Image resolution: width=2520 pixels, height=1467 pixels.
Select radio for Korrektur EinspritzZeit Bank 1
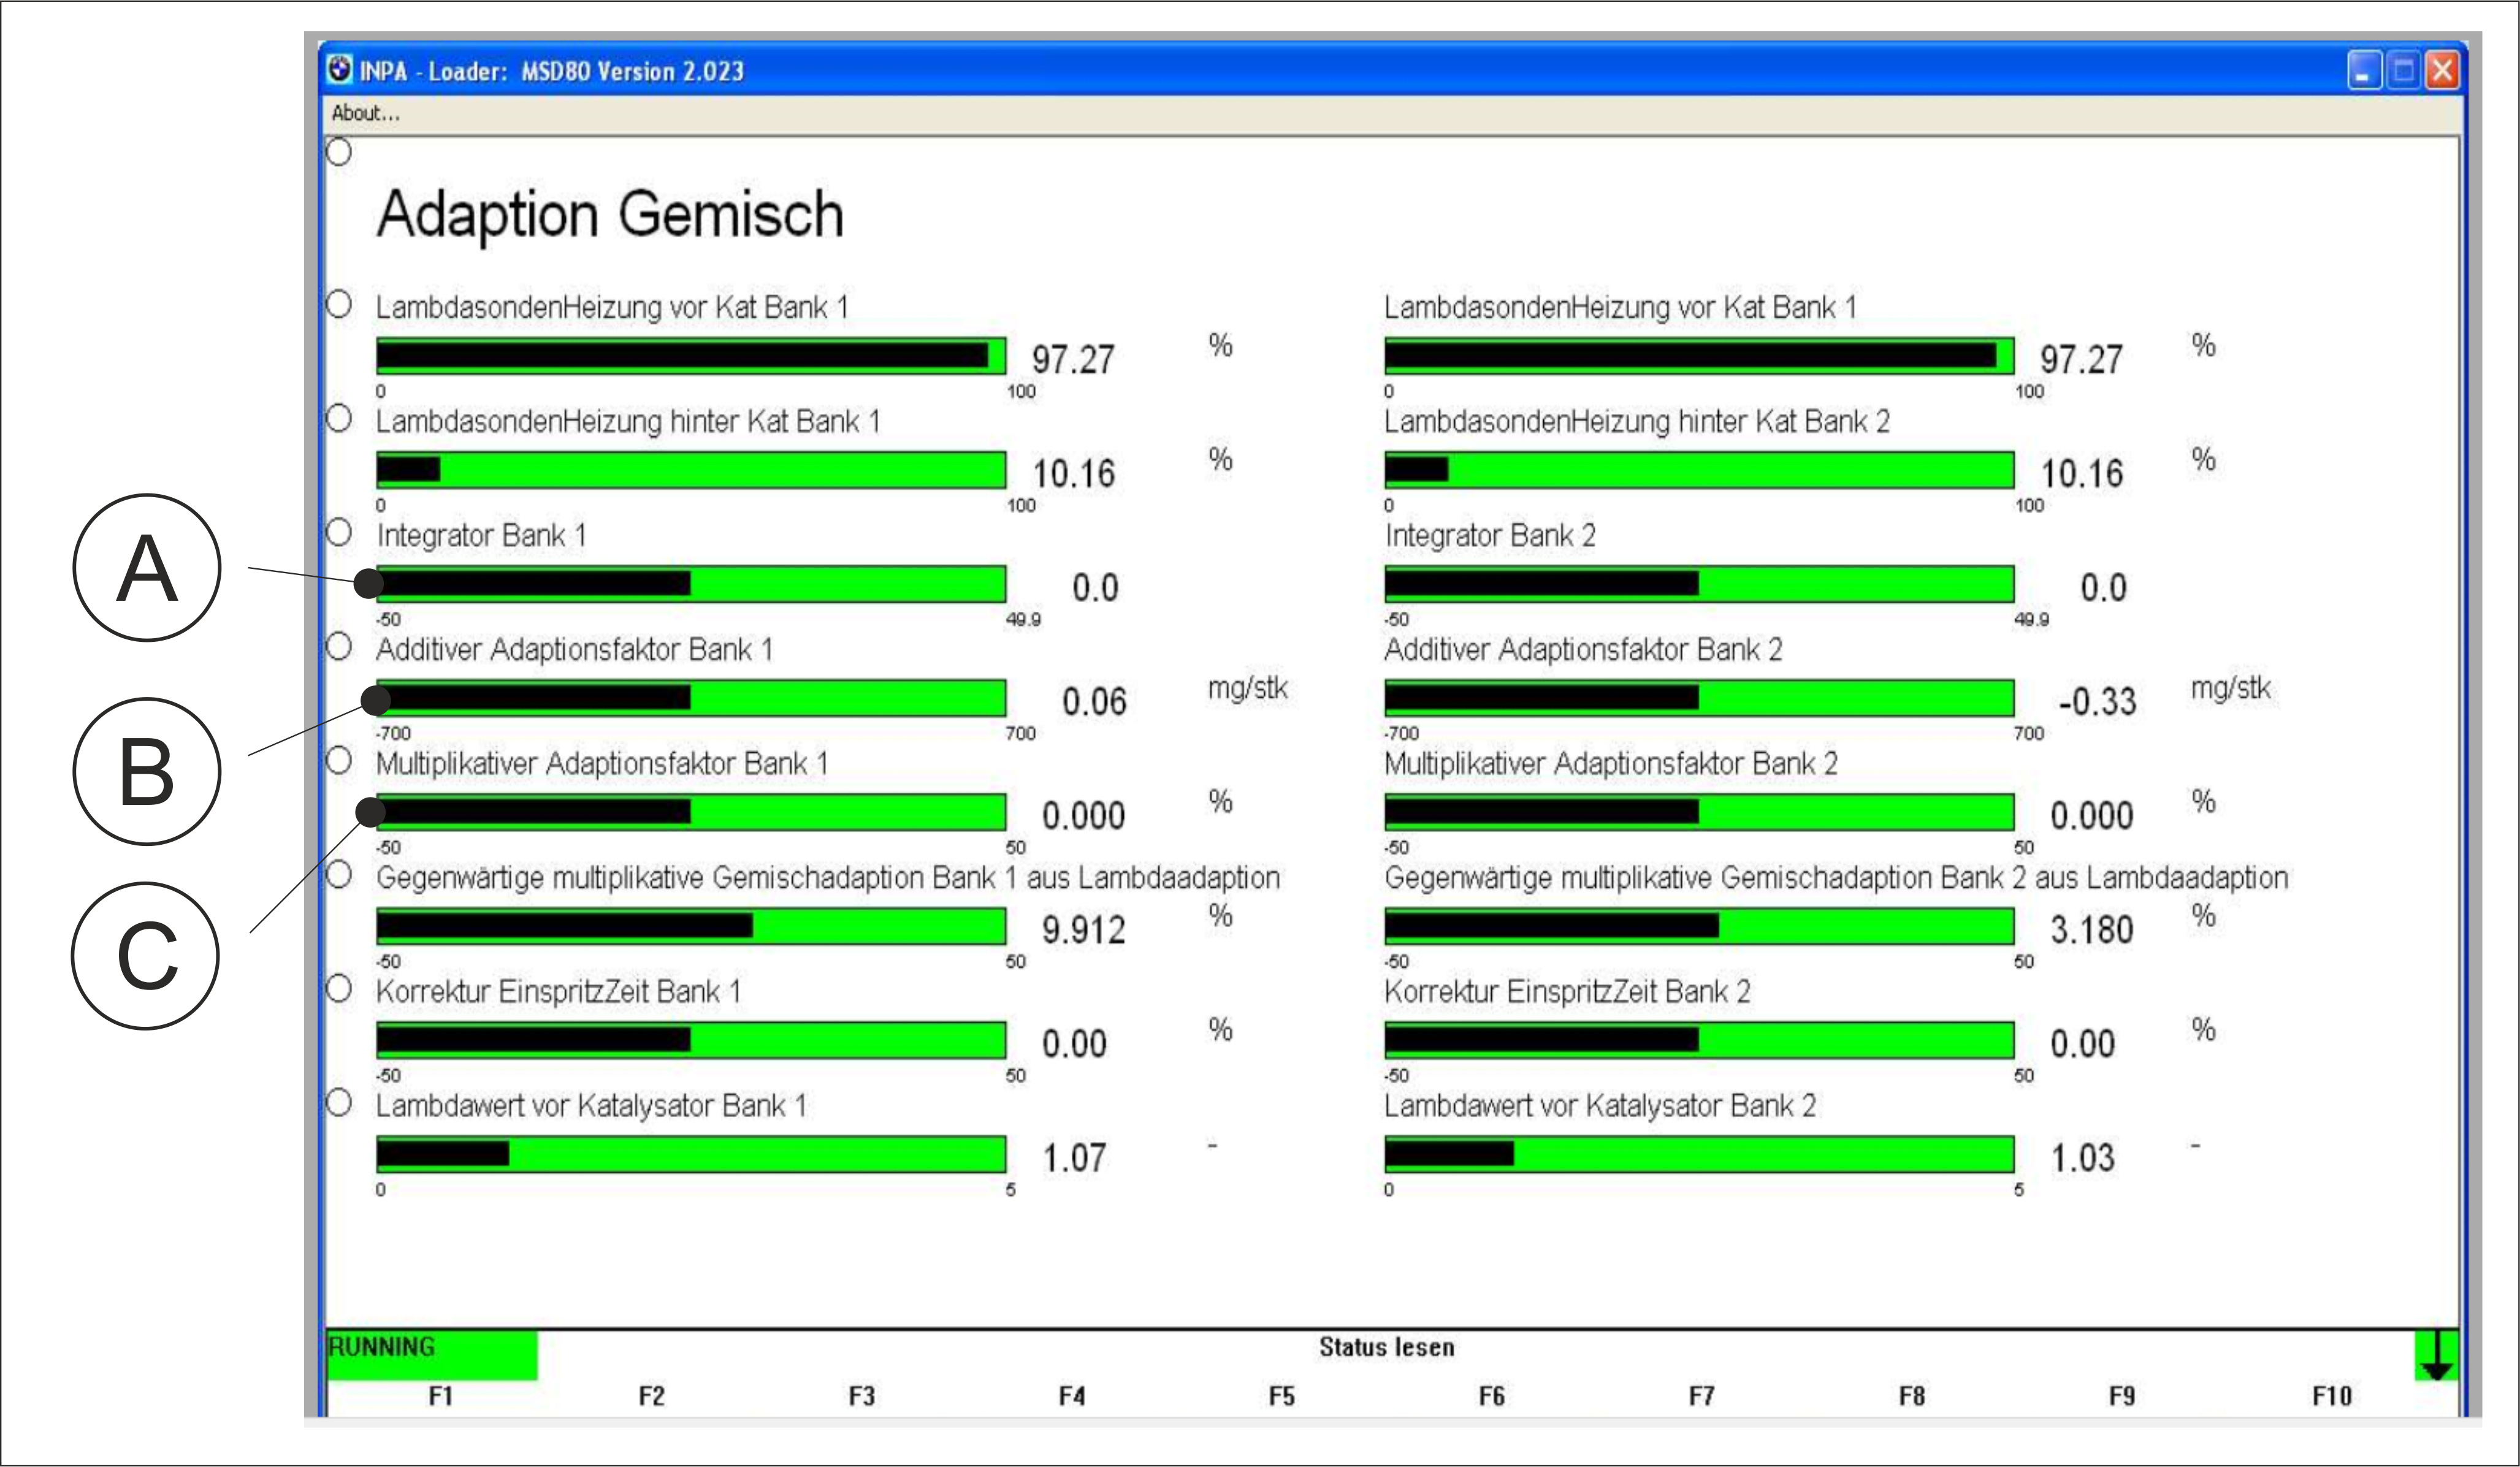pyautogui.click(x=339, y=988)
